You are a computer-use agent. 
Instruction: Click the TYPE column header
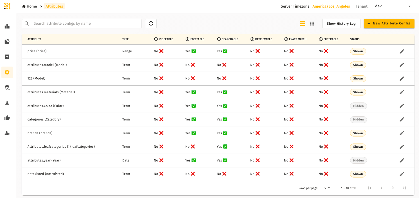(125, 39)
